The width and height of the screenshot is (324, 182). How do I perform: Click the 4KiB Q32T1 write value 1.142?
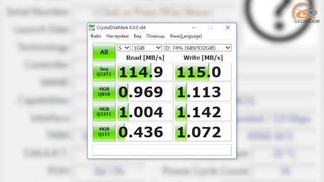(203, 112)
